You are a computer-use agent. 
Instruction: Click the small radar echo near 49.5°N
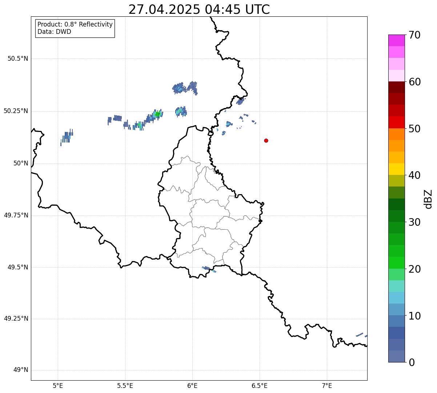tap(209, 269)
